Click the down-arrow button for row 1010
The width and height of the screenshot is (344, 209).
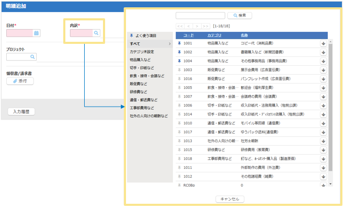pyautogui.click(x=323, y=123)
